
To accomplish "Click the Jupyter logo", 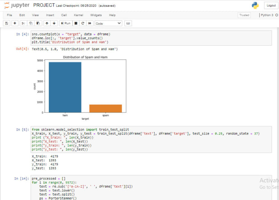I will [16, 5].
